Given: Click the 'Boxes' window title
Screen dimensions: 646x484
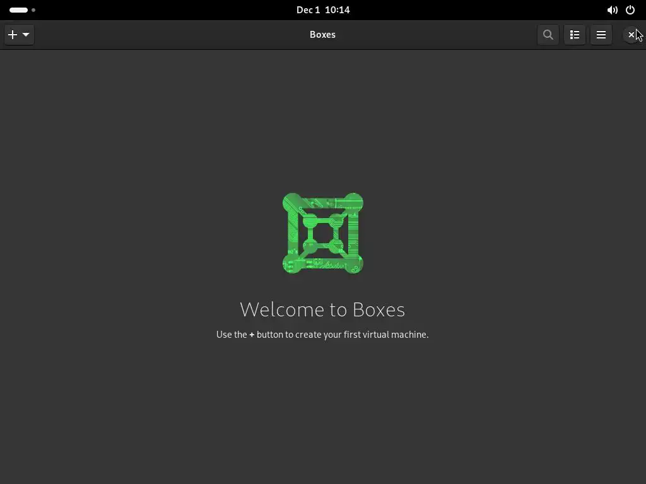Looking at the screenshot, I should click(322, 35).
